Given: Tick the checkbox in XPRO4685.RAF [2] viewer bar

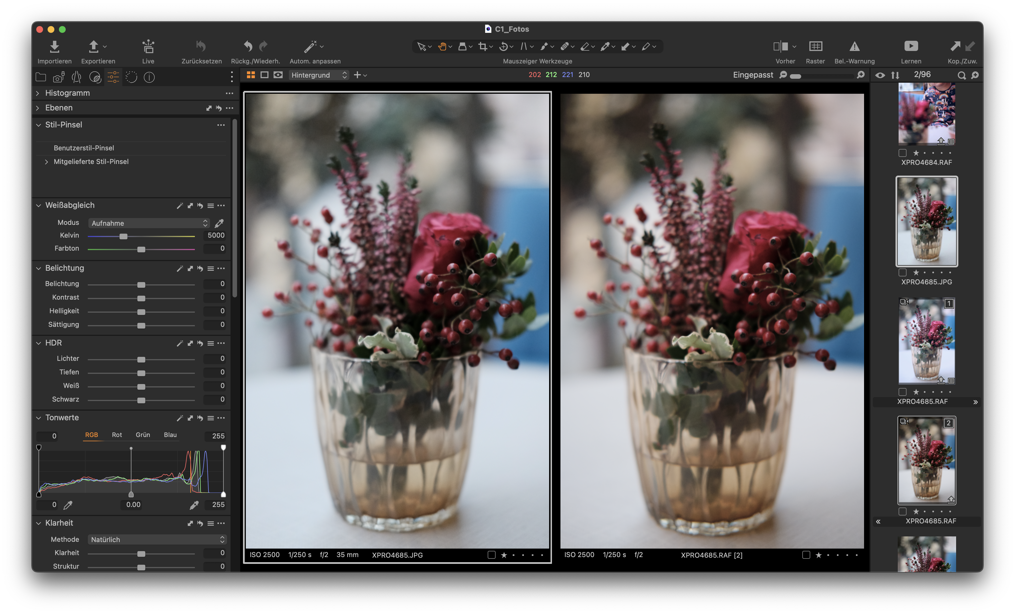Looking at the screenshot, I should 806,555.
